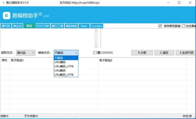
Task: Switch to the POST分析 tab
Action: click(x=43, y=26)
